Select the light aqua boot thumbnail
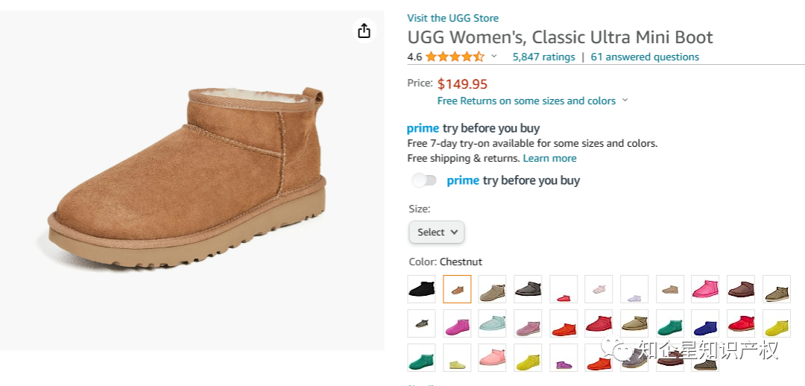Image resolution: width=805 pixels, height=386 pixels. 492,324
